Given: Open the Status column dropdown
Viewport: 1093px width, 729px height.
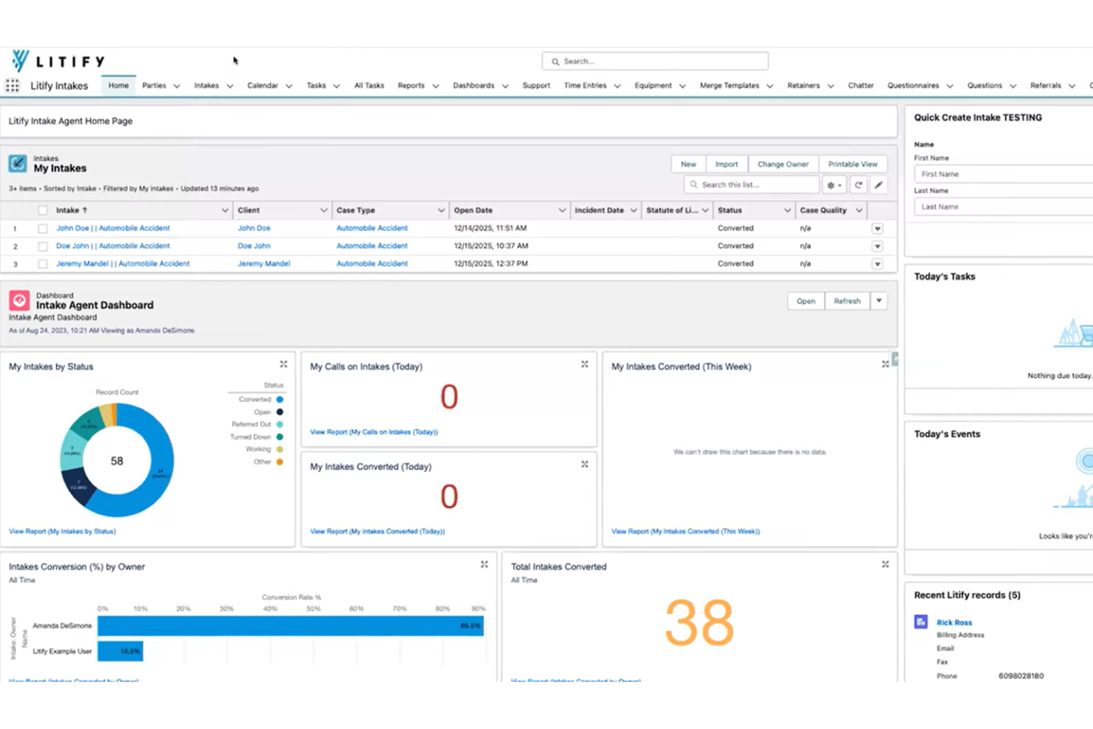Looking at the screenshot, I should 786,210.
